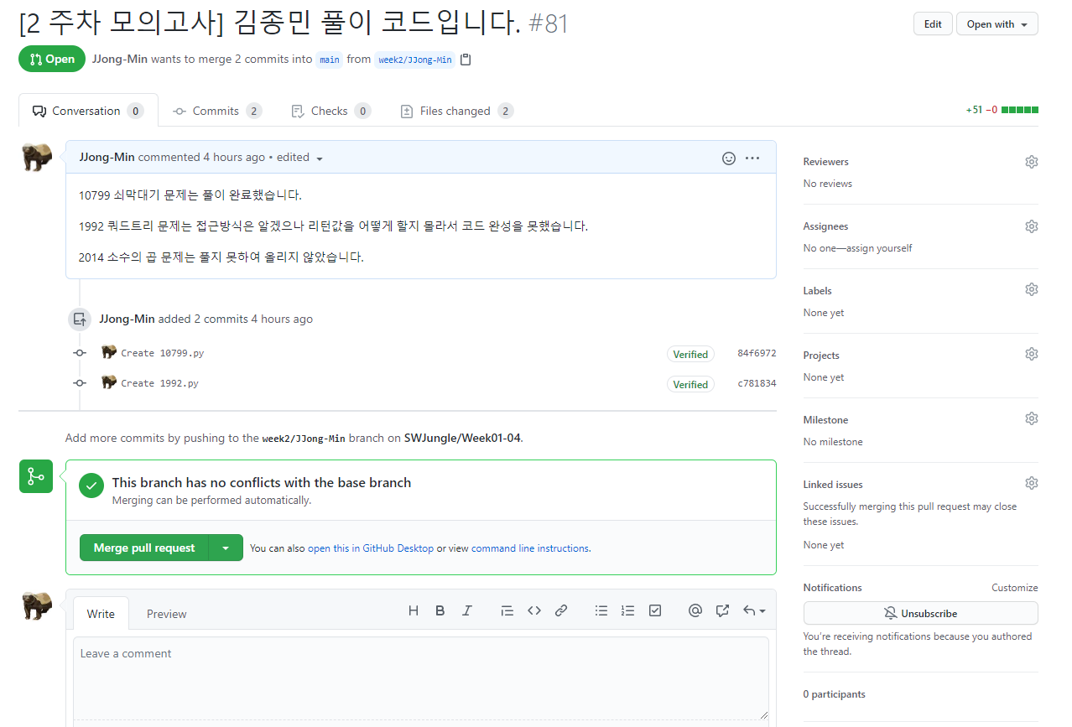Screen dimensions: 1072x727
Task: Click JJong-Min avatar beside the comment
Action: pos(36,157)
